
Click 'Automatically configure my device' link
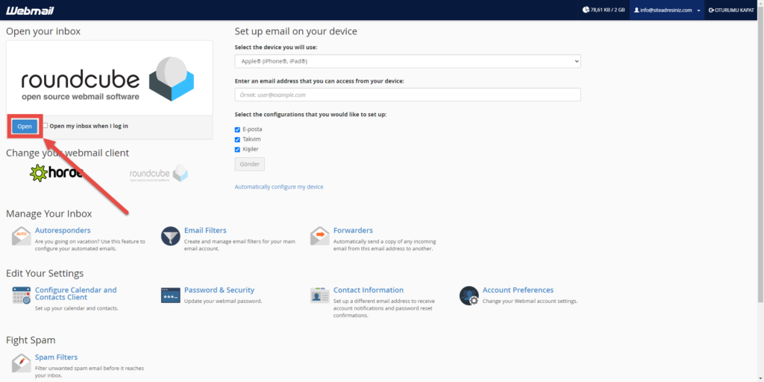pyautogui.click(x=279, y=187)
